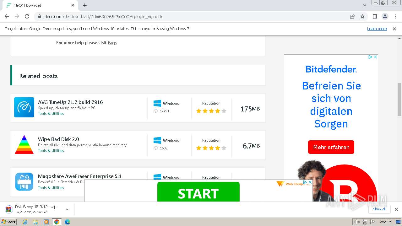Image resolution: width=402 pixels, height=226 pixels.
Task: Go back to the previous page
Action: [7, 16]
